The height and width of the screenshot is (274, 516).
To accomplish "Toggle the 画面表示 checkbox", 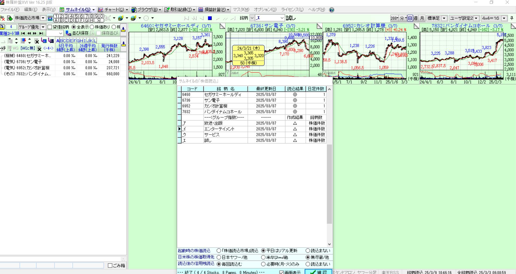I will pyautogui.click(x=282, y=272).
